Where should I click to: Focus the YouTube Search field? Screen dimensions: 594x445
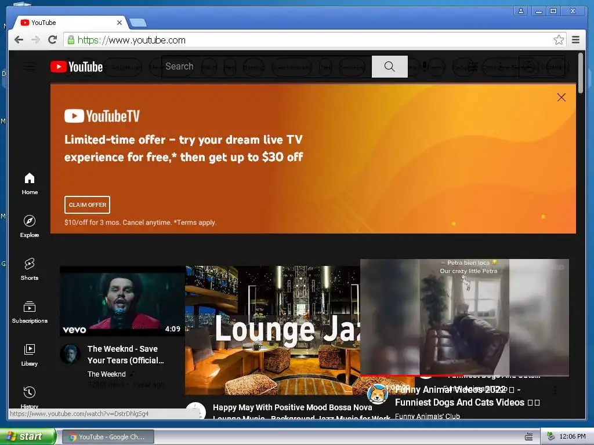pyautogui.click(x=267, y=67)
